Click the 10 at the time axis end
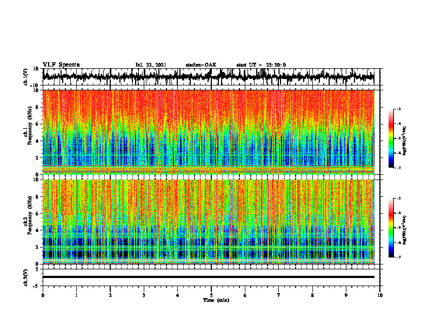This screenshot has width=428, height=331. [380, 295]
